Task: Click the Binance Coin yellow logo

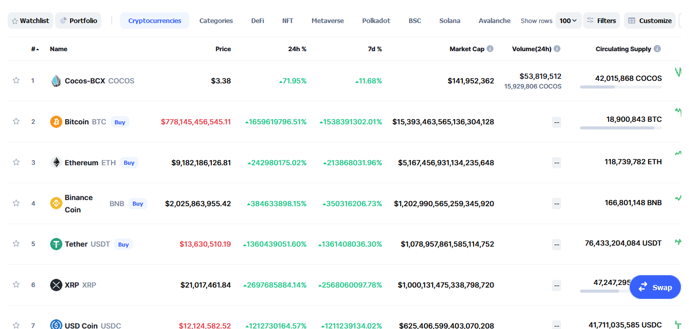Action: 56,204
